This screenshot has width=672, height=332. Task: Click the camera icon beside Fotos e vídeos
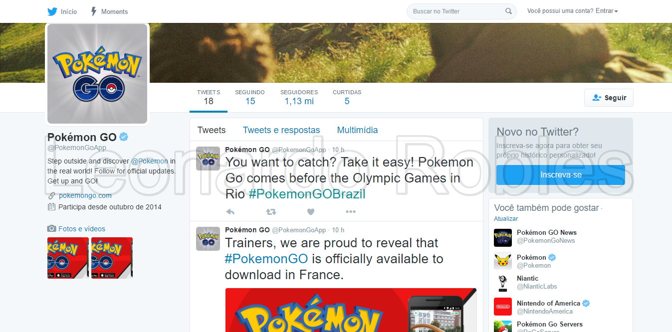pos(51,229)
